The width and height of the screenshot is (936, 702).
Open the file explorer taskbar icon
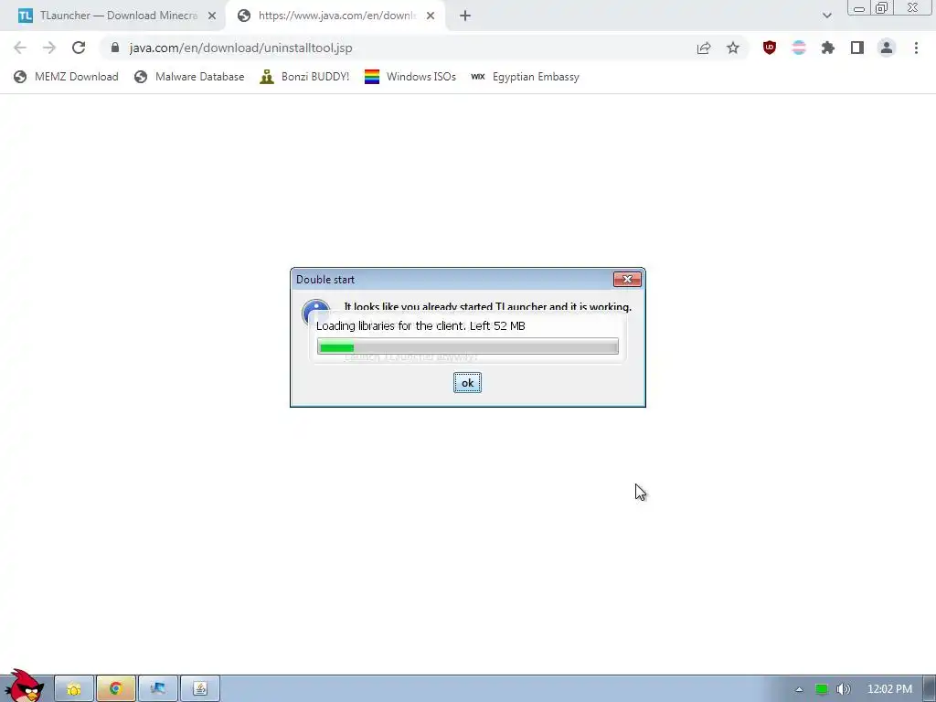coord(74,689)
